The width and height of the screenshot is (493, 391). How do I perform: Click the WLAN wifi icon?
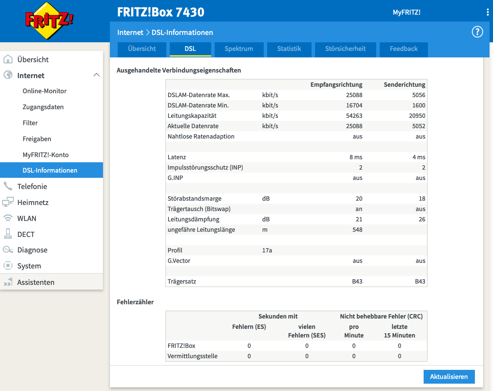point(8,218)
